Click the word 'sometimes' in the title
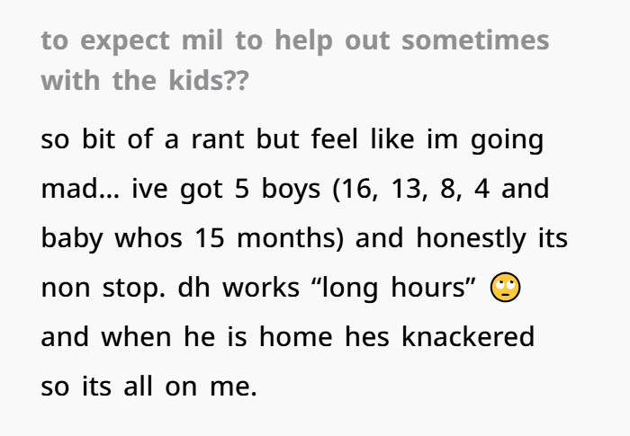 click(x=475, y=40)
